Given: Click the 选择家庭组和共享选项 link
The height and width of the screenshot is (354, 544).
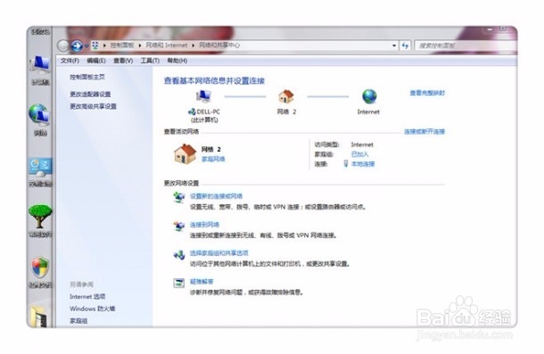Looking at the screenshot, I should (x=218, y=253).
